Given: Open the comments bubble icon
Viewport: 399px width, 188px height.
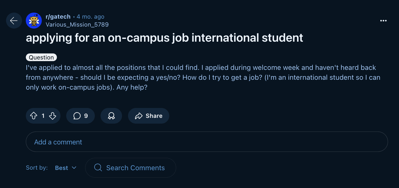Looking at the screenshot, I should pos(77,116).
